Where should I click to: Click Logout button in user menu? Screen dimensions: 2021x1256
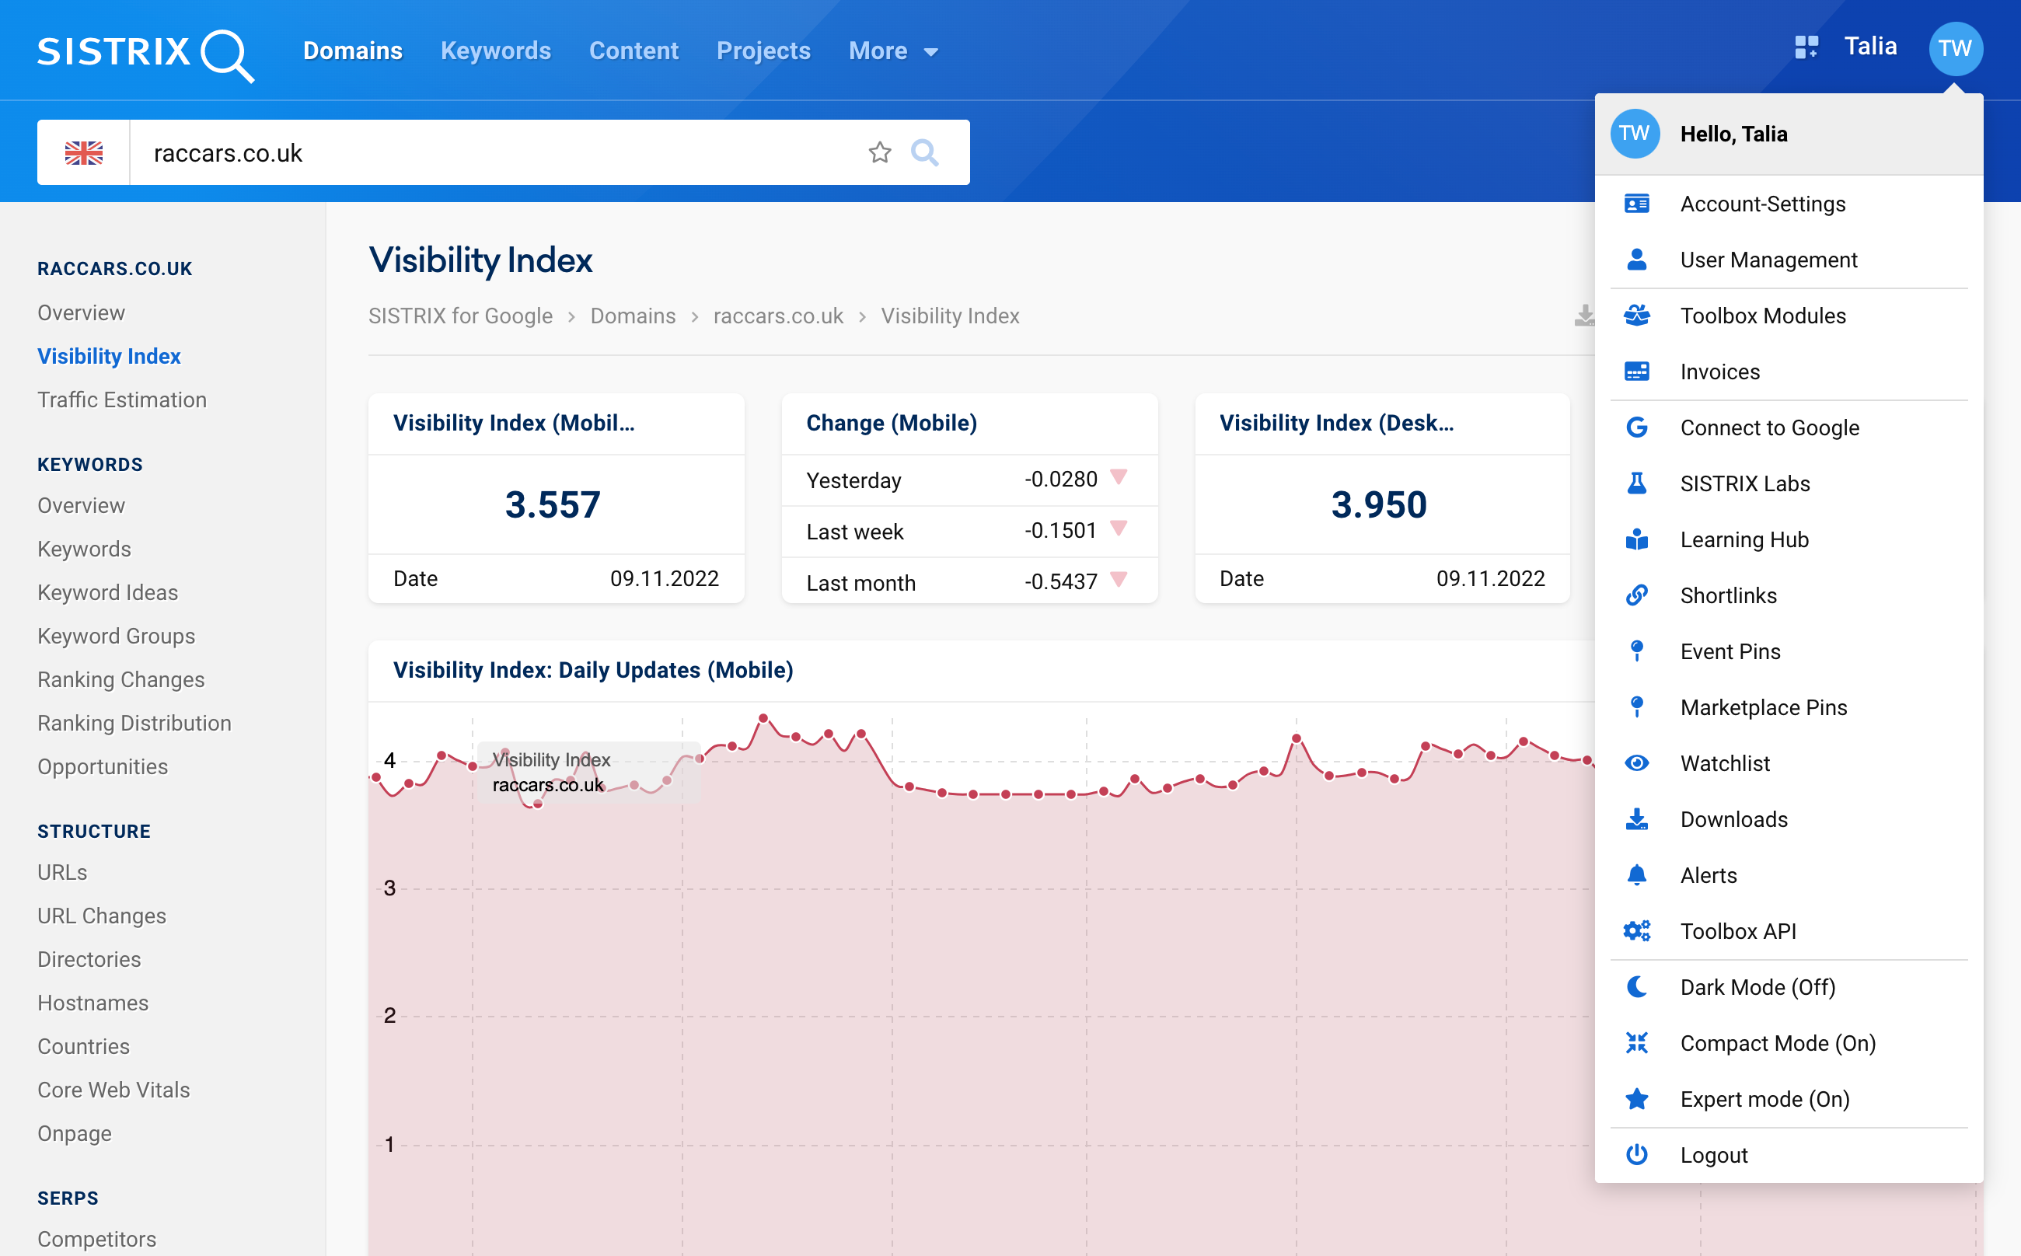[x=1713, y=1153]
